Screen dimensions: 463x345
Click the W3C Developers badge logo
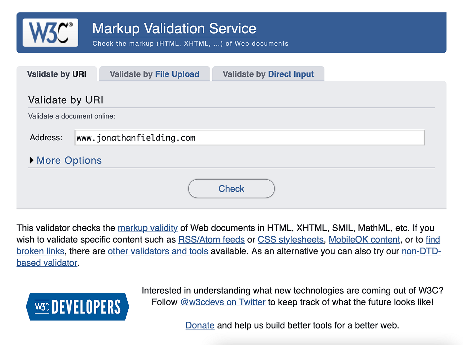[77, 307]
